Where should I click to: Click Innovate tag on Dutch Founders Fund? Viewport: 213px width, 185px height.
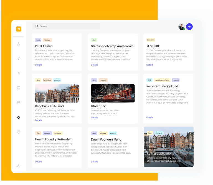pyautogui.click(x=103, y=133)
